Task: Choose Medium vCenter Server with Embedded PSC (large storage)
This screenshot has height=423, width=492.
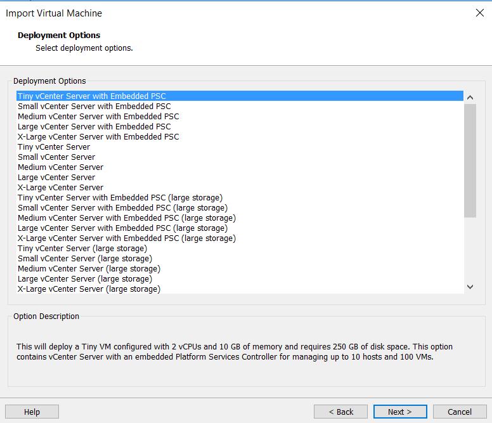Action: (x=240, y=218)
